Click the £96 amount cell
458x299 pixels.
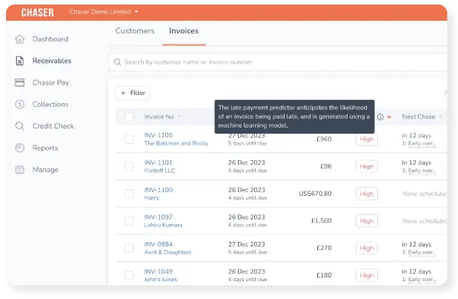pyautogui.click(x=325, y=166)
